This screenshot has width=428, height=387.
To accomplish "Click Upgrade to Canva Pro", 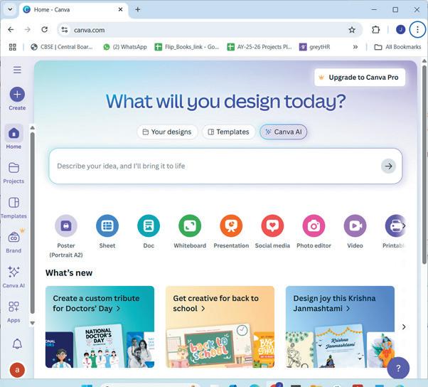I will [x=360, y=78].
